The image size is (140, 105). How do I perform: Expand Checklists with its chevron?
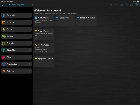[30, 43]
